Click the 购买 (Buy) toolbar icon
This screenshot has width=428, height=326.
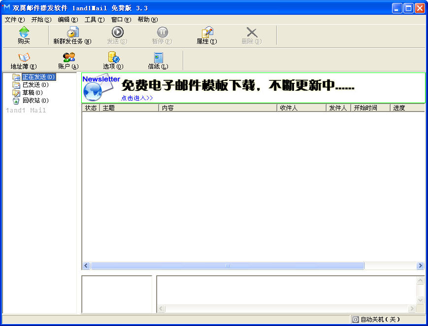click(x=23, y=35)
